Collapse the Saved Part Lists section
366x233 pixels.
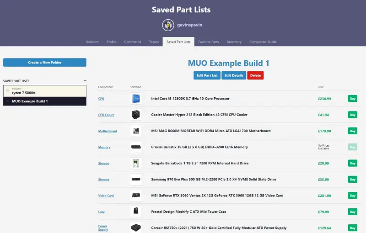click(x=85, y=81)
